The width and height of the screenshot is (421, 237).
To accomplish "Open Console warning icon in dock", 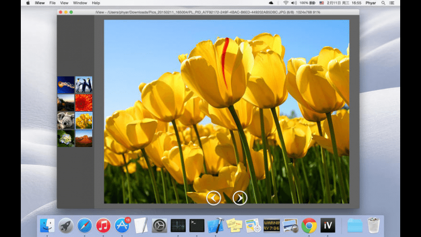I will (x=272, y=225).
